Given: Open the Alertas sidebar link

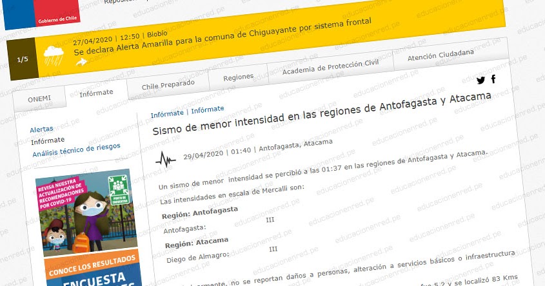Looking at the screenshot, I should pyautogui.click(x=41, y=129).
